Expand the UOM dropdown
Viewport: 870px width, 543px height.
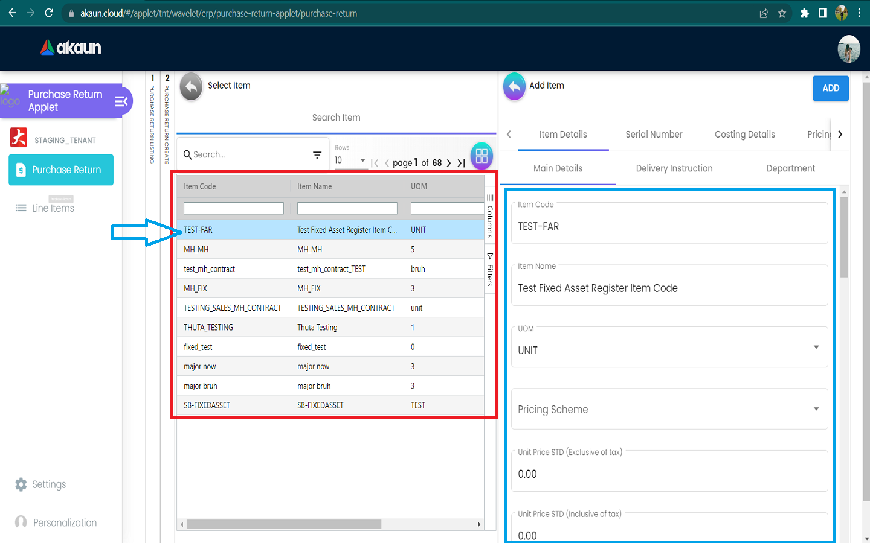tap(816, 348)
